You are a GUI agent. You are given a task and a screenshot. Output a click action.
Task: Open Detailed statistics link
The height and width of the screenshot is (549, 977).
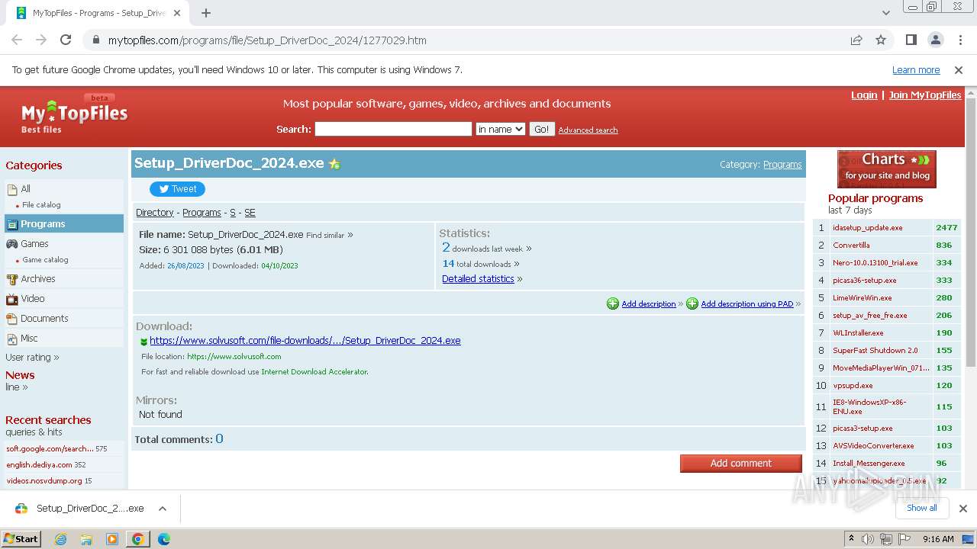(x=478, y=279)
